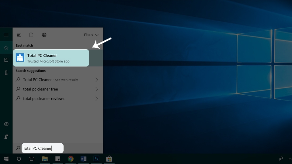Image resolution: width=292 pixels, height=164 pixels.
Task: Open Microsoft Word from taskbar
Action: pos(83,159)
